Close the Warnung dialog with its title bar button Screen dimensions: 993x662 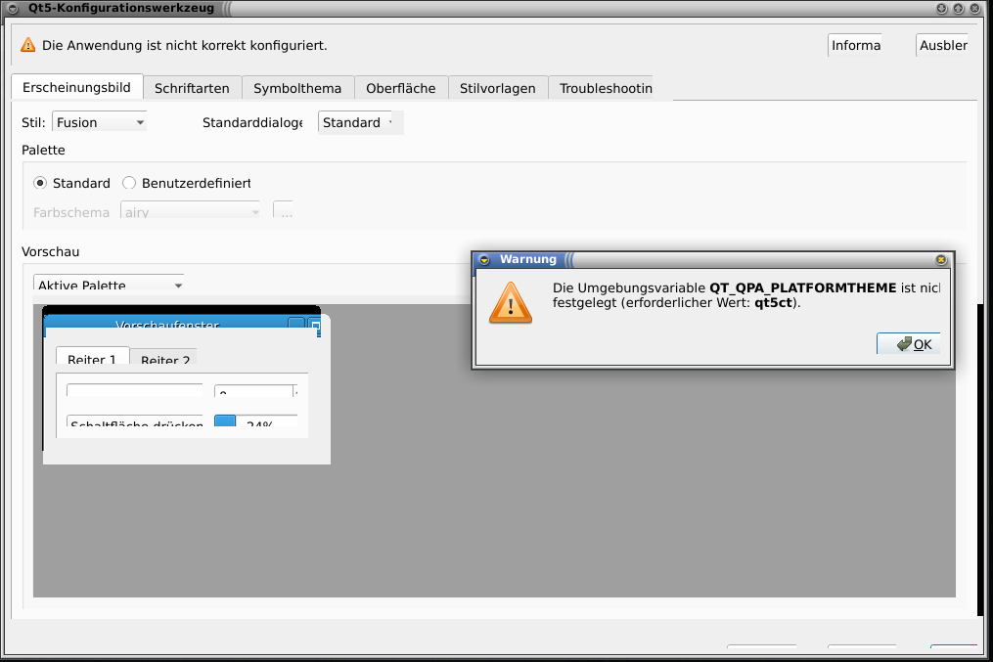pos(940,260)
